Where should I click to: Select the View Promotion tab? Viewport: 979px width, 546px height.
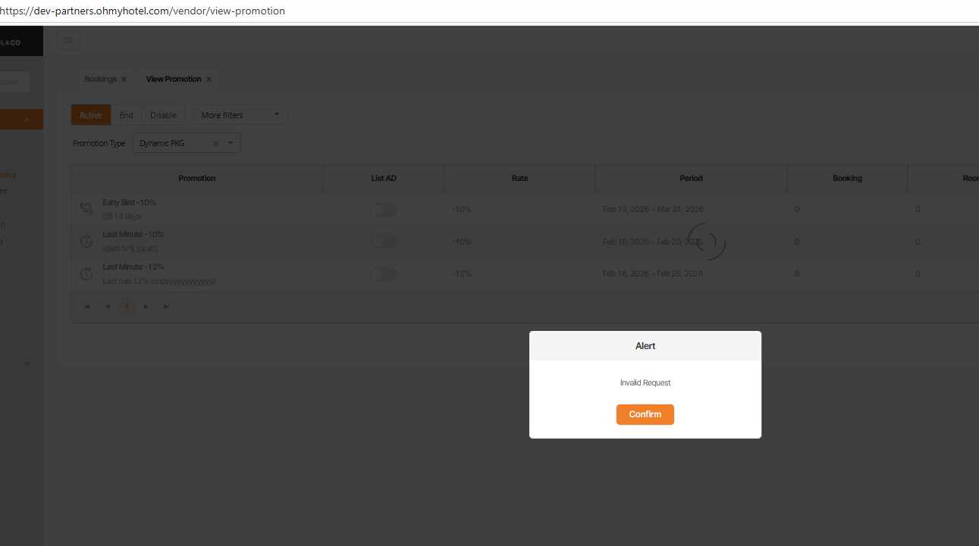[x=174, y=80]
